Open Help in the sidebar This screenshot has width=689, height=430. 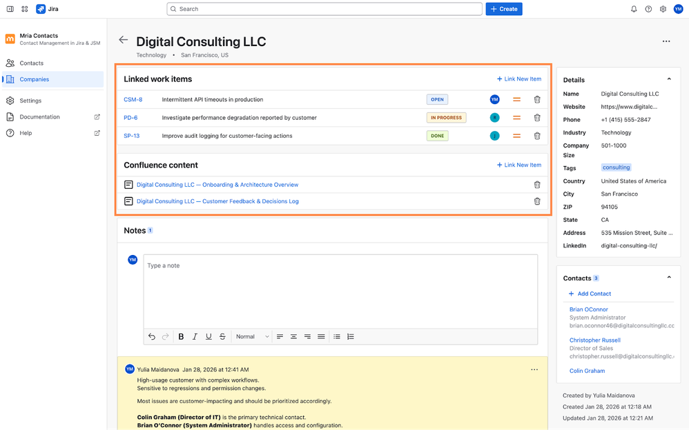click(52, 133)
